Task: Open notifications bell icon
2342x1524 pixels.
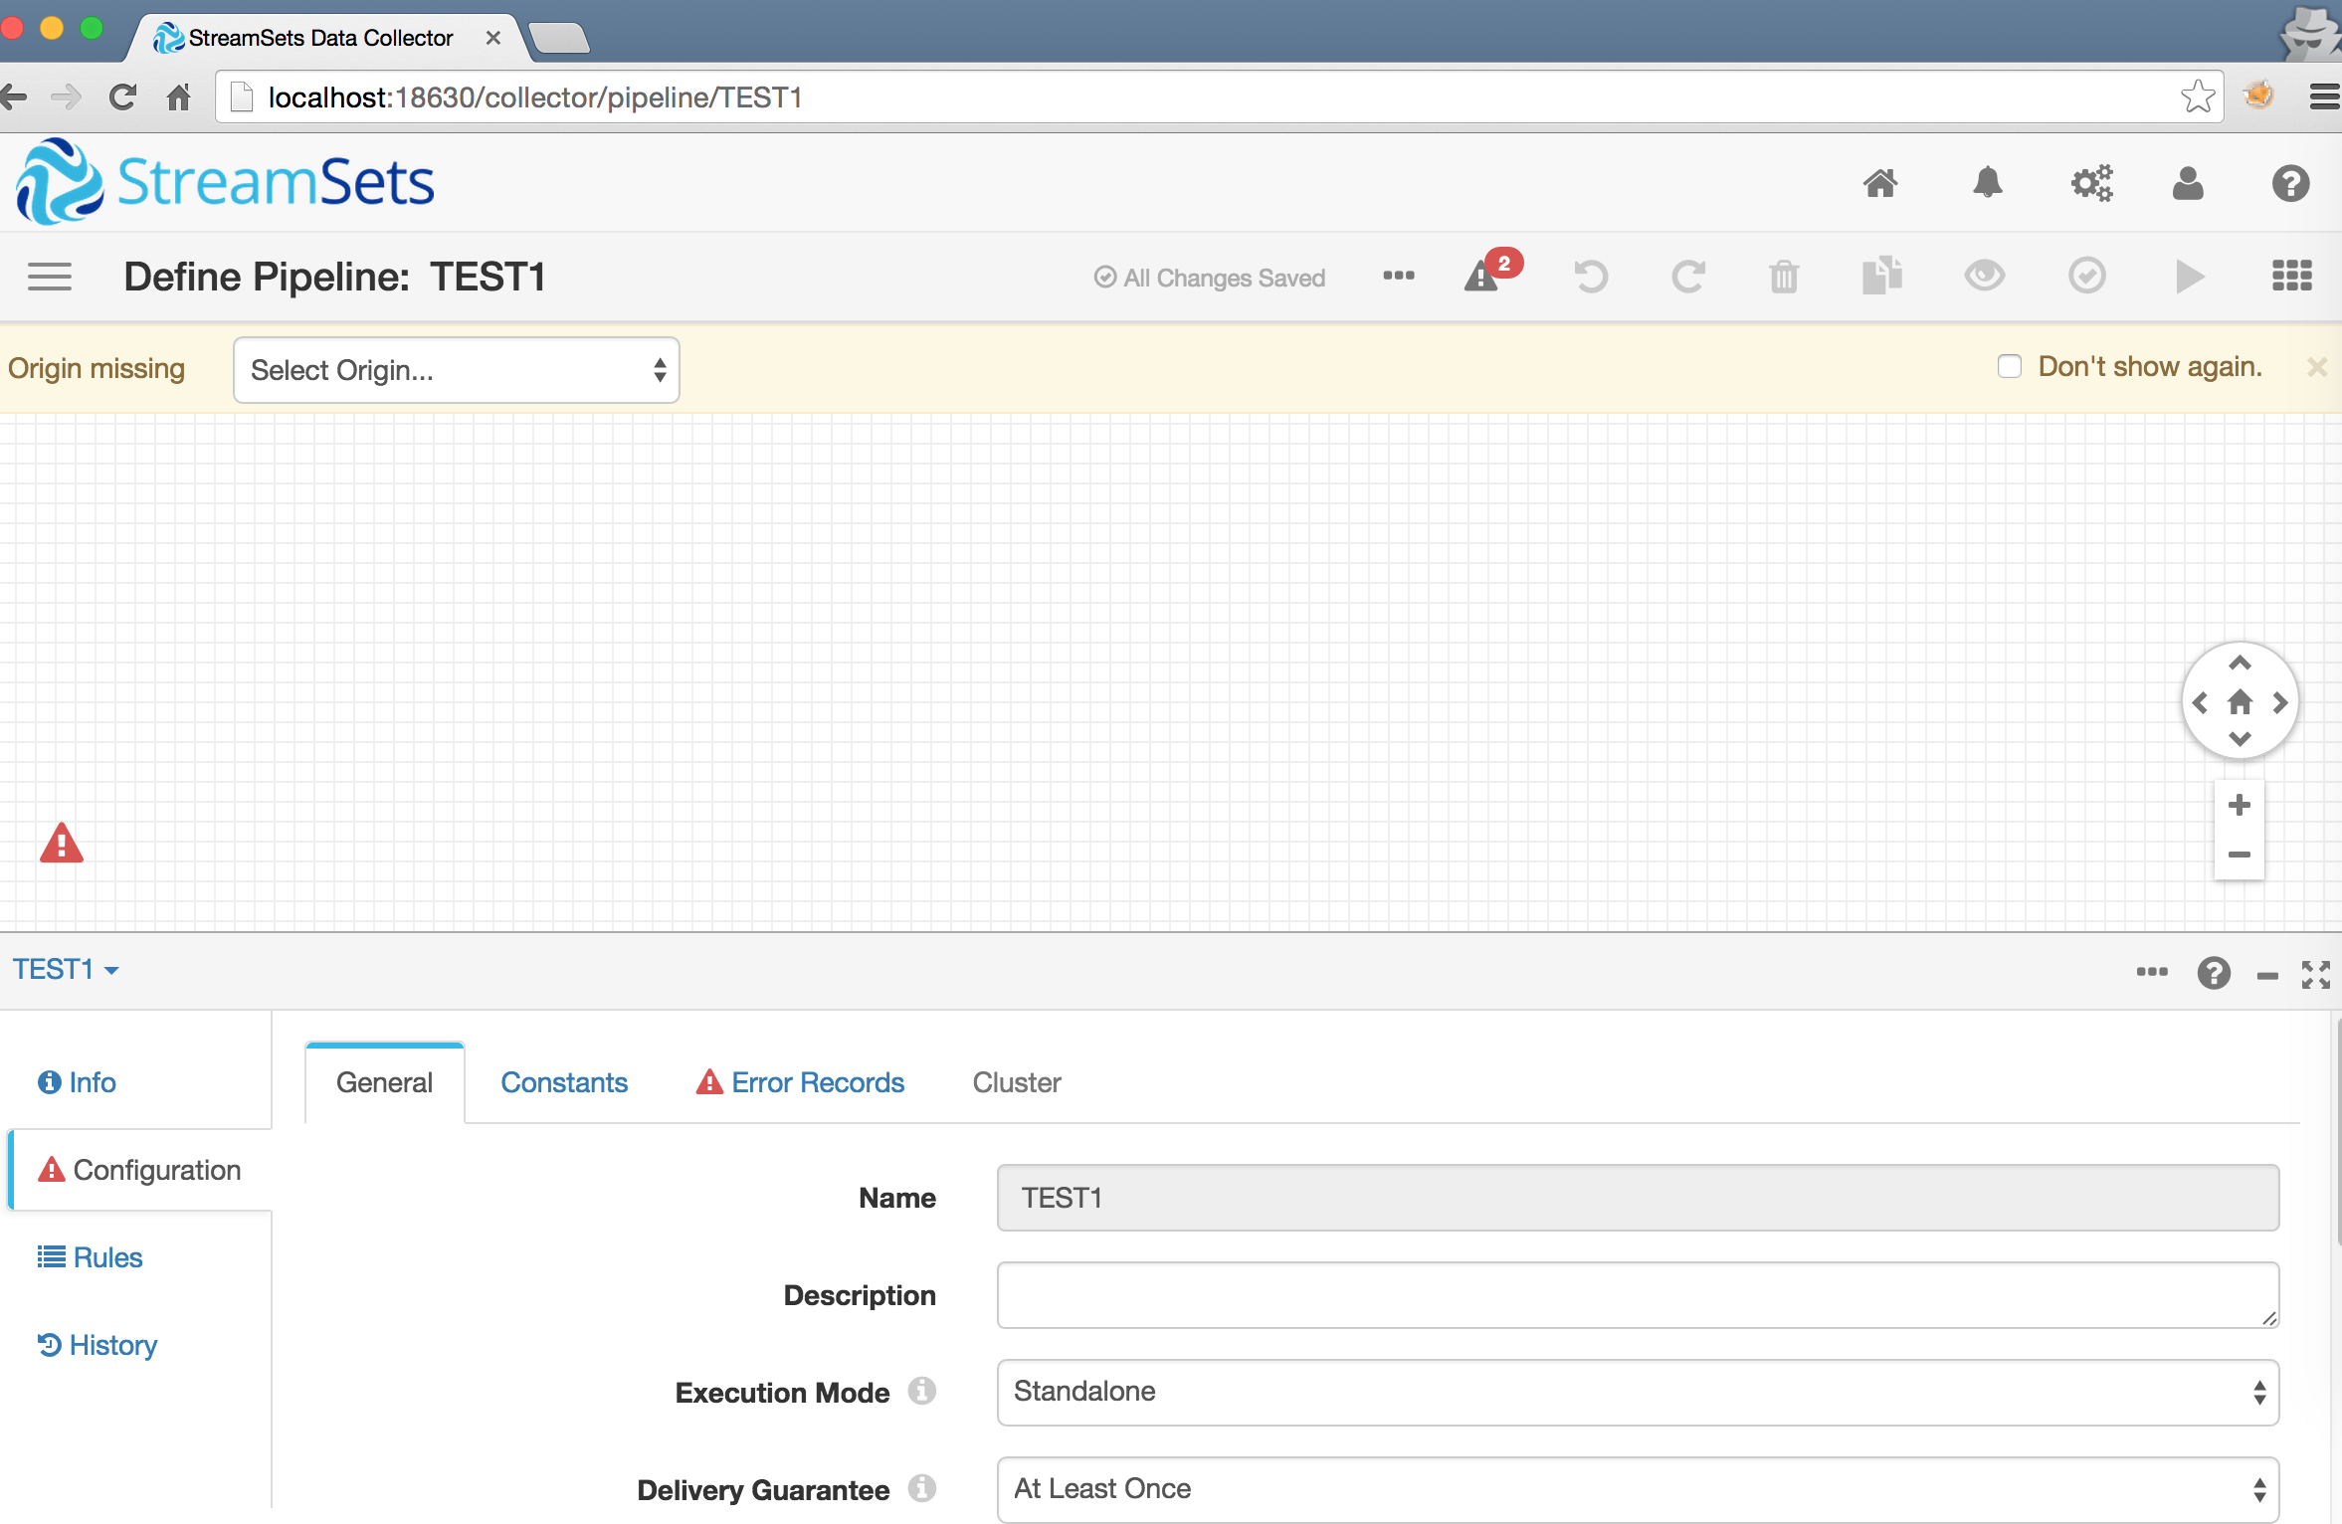Action: [x=1988, y=183]
